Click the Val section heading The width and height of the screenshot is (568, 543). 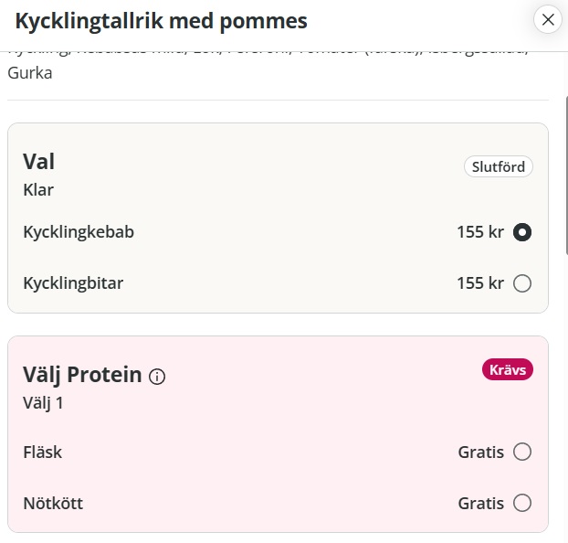click(x=39, y=162)
